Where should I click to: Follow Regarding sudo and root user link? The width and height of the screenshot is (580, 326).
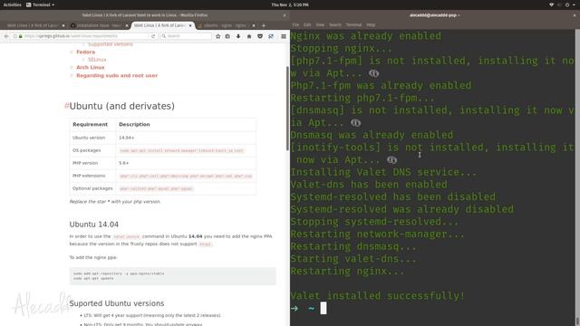pyautogui.click(x=117, y=75)
